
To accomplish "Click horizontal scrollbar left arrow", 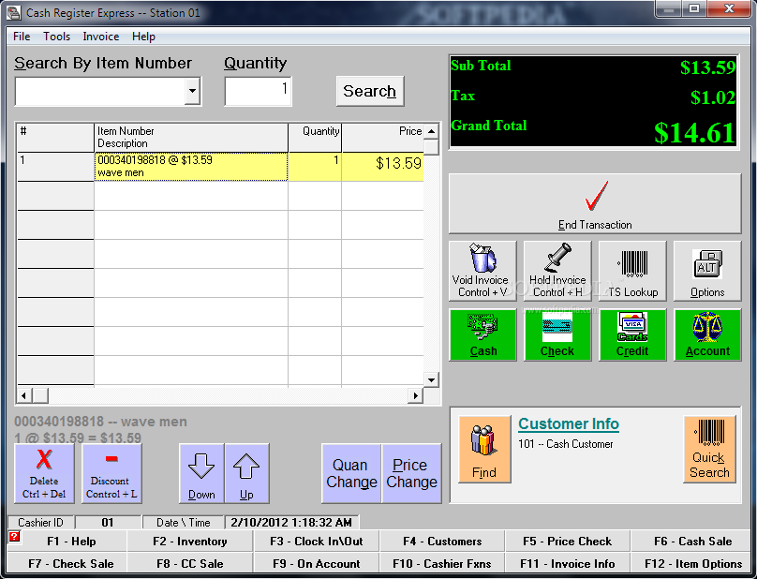I will tap(23, 396).
